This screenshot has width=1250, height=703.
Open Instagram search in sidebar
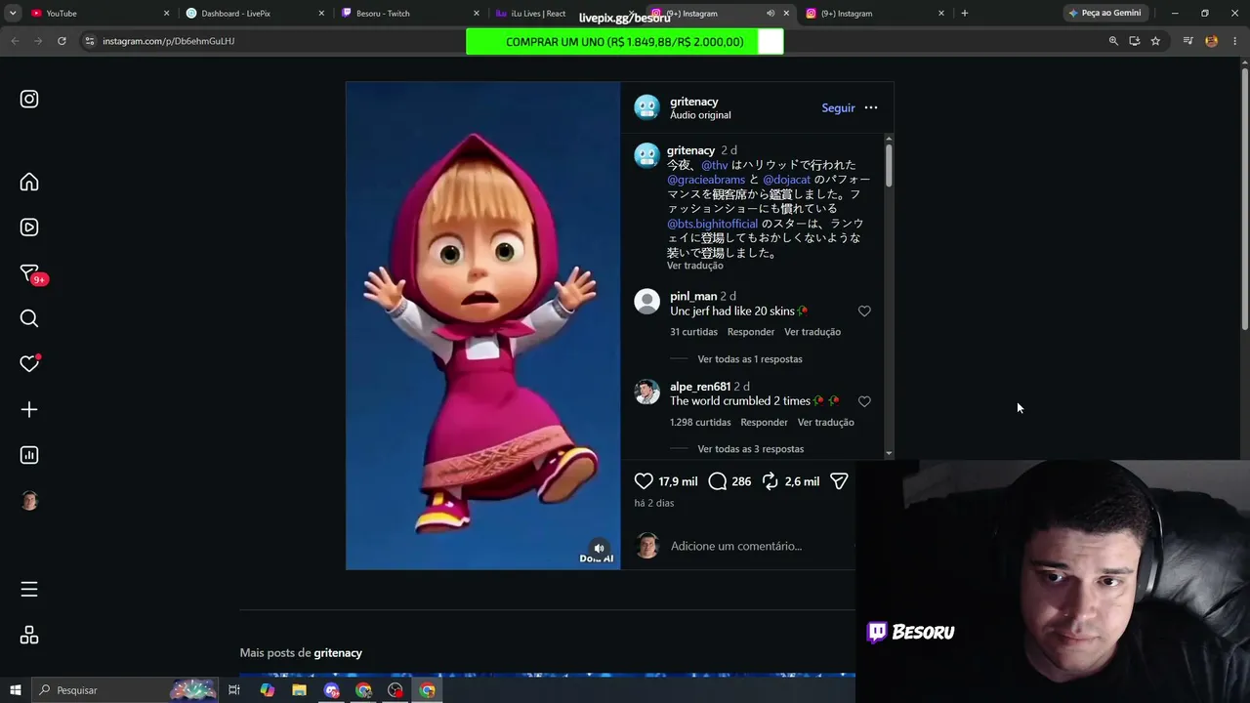[x=29, y=318]
